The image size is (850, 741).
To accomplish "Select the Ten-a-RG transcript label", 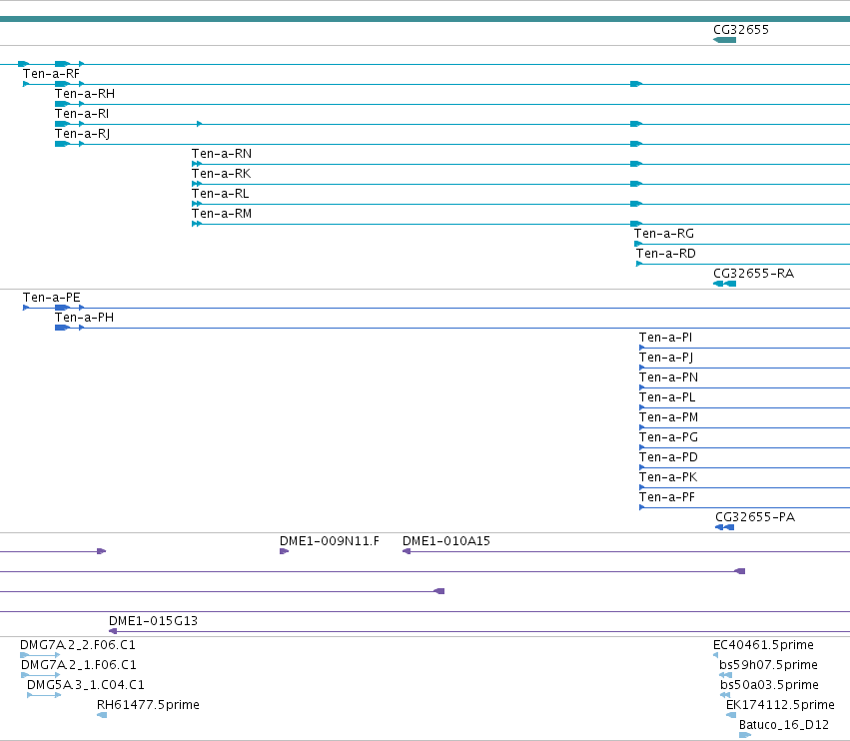I will 664,234.
